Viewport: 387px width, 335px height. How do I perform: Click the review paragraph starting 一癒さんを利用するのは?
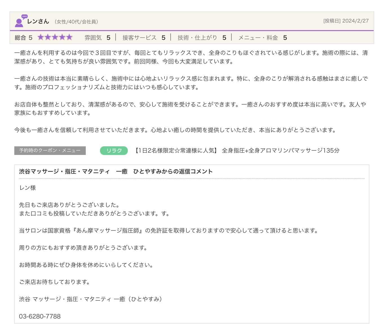tap(191, 57)
